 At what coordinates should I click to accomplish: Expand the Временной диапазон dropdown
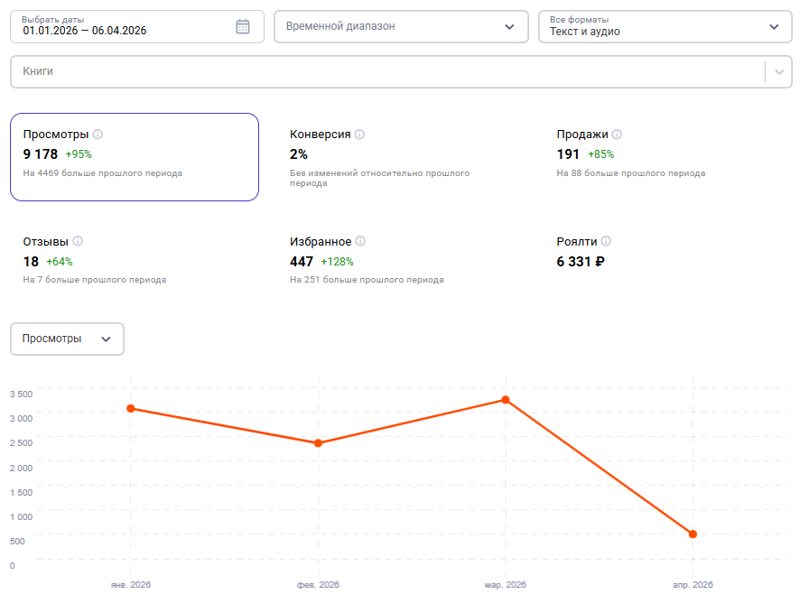[401, 26]
